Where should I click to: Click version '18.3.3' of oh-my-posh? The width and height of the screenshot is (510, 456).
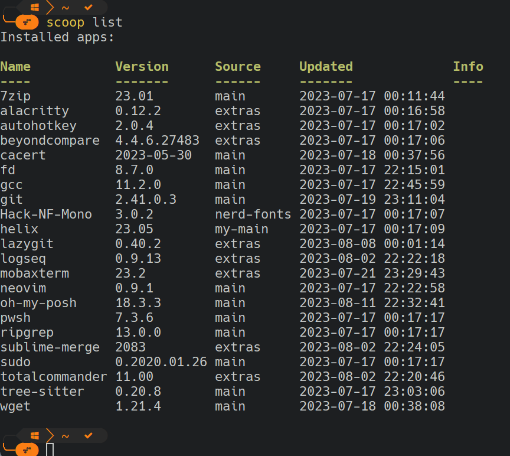138,302
